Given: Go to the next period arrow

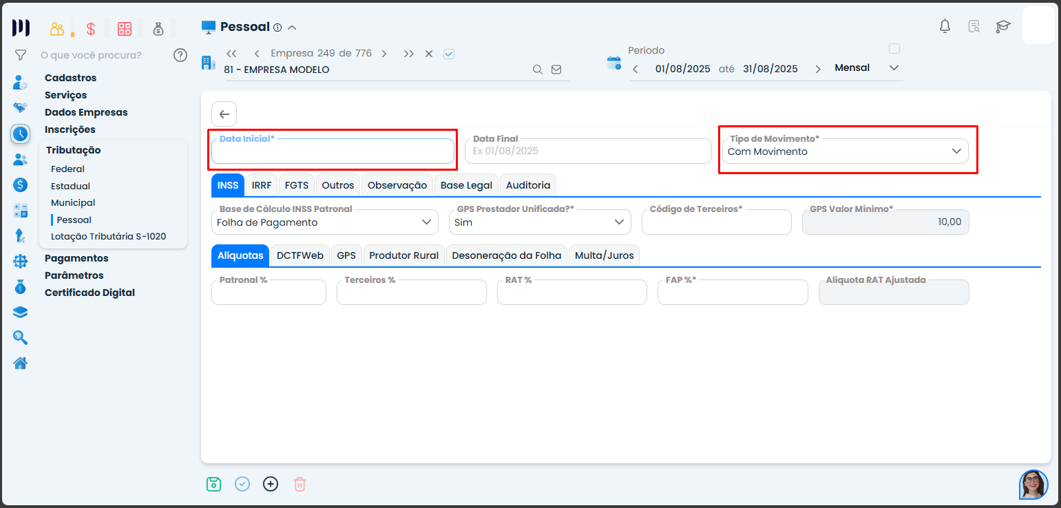Looking at the screenshot, I should point(818,69).
